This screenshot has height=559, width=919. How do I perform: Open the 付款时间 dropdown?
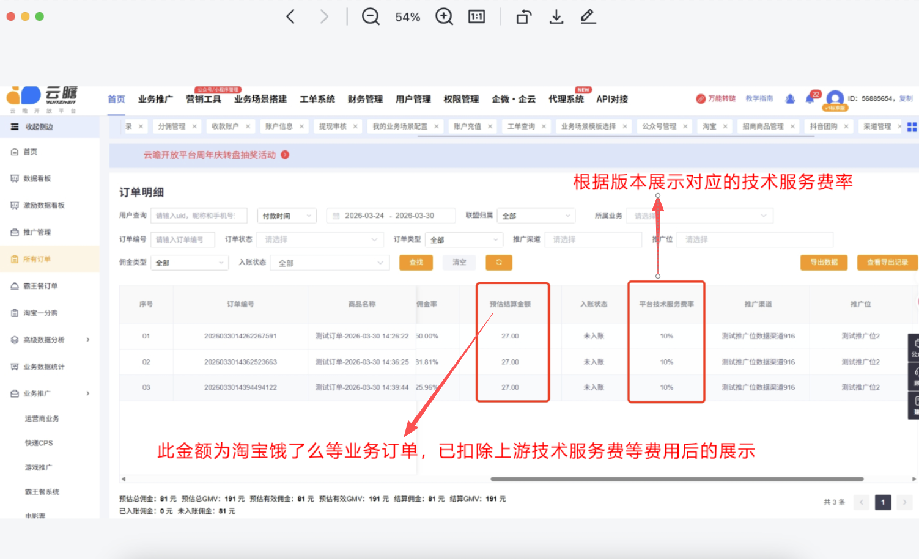pos(286,216)
